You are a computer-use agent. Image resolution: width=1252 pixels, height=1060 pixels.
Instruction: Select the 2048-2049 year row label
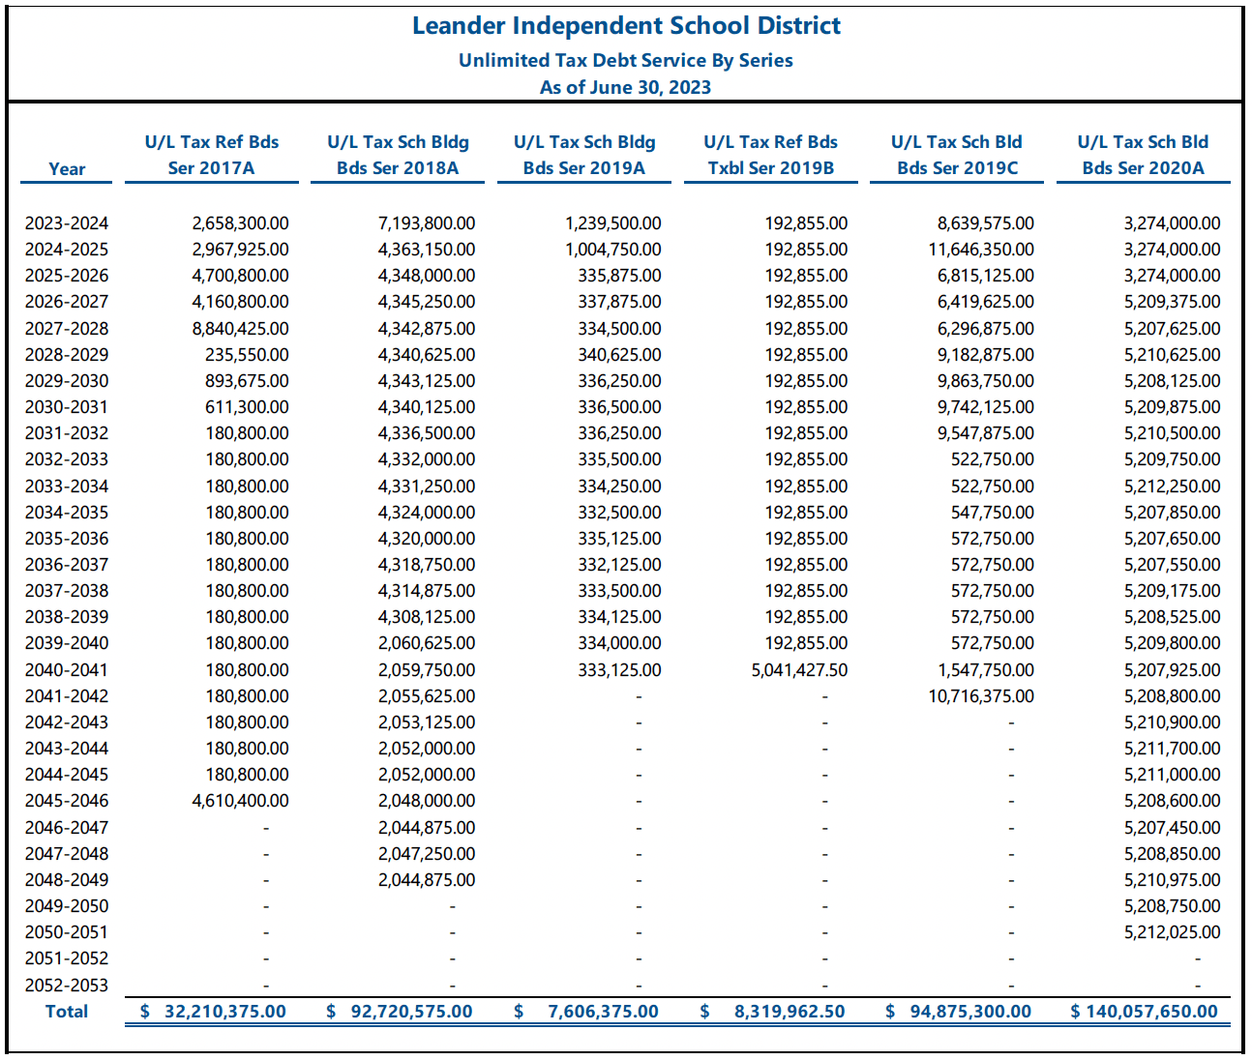pos(67,880)
